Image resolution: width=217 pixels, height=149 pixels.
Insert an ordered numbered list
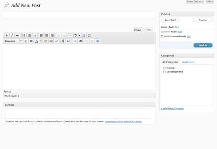click(x=29, y=36)
